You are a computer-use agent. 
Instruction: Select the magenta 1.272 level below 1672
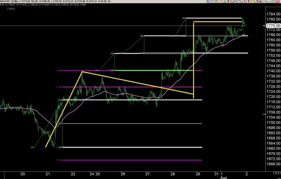tap(132, 160)
